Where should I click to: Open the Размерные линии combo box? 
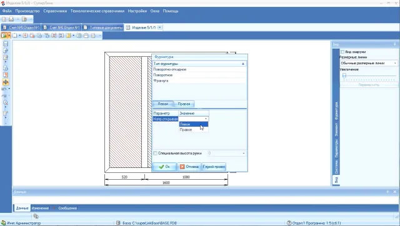369,63
